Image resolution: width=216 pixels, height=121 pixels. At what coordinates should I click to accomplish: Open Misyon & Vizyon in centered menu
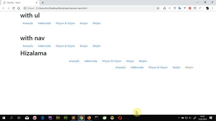tap(112, 61)
